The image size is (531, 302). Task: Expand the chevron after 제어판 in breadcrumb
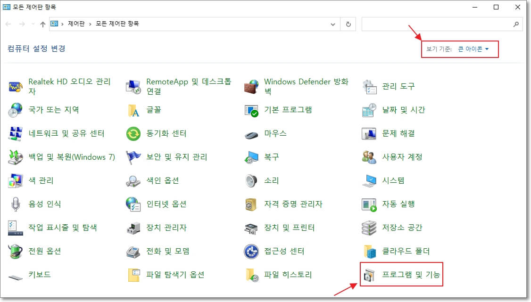(90, 24)
